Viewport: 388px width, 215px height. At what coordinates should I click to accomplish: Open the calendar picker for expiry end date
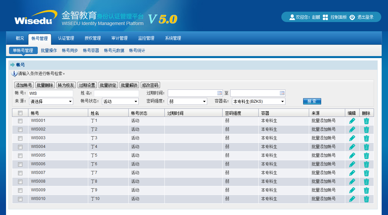tap(282, 93)
